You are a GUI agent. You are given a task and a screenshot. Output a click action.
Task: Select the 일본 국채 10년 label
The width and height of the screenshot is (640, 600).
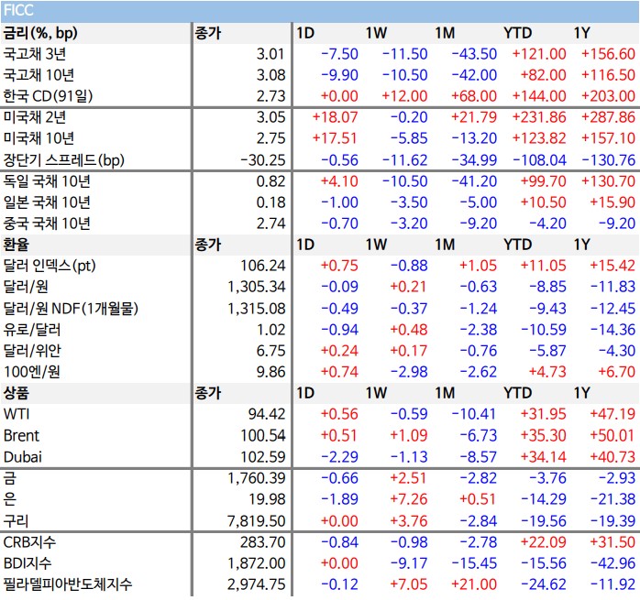pos(47,202)
